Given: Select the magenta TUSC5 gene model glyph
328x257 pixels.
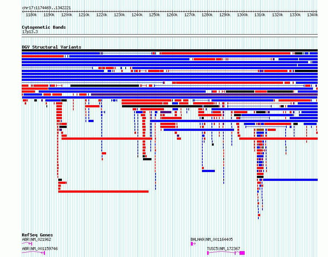Looking at the screenshot, I should 226,253.
